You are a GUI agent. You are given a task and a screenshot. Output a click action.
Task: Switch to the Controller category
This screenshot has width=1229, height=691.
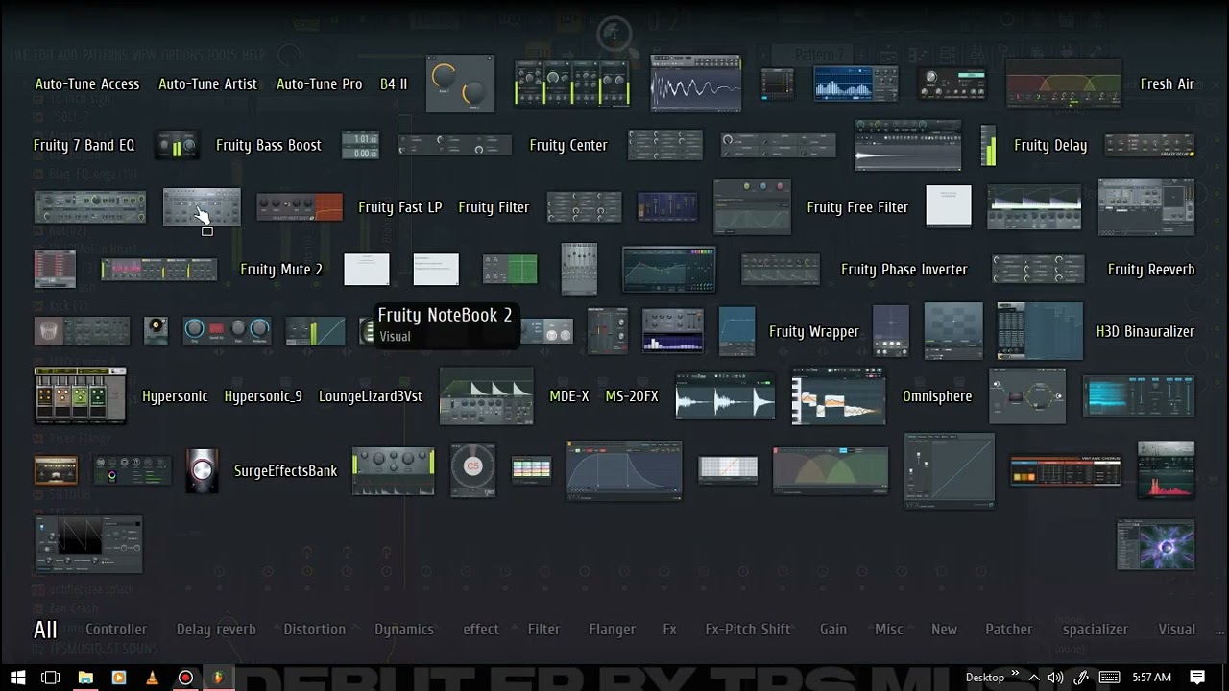116,630
